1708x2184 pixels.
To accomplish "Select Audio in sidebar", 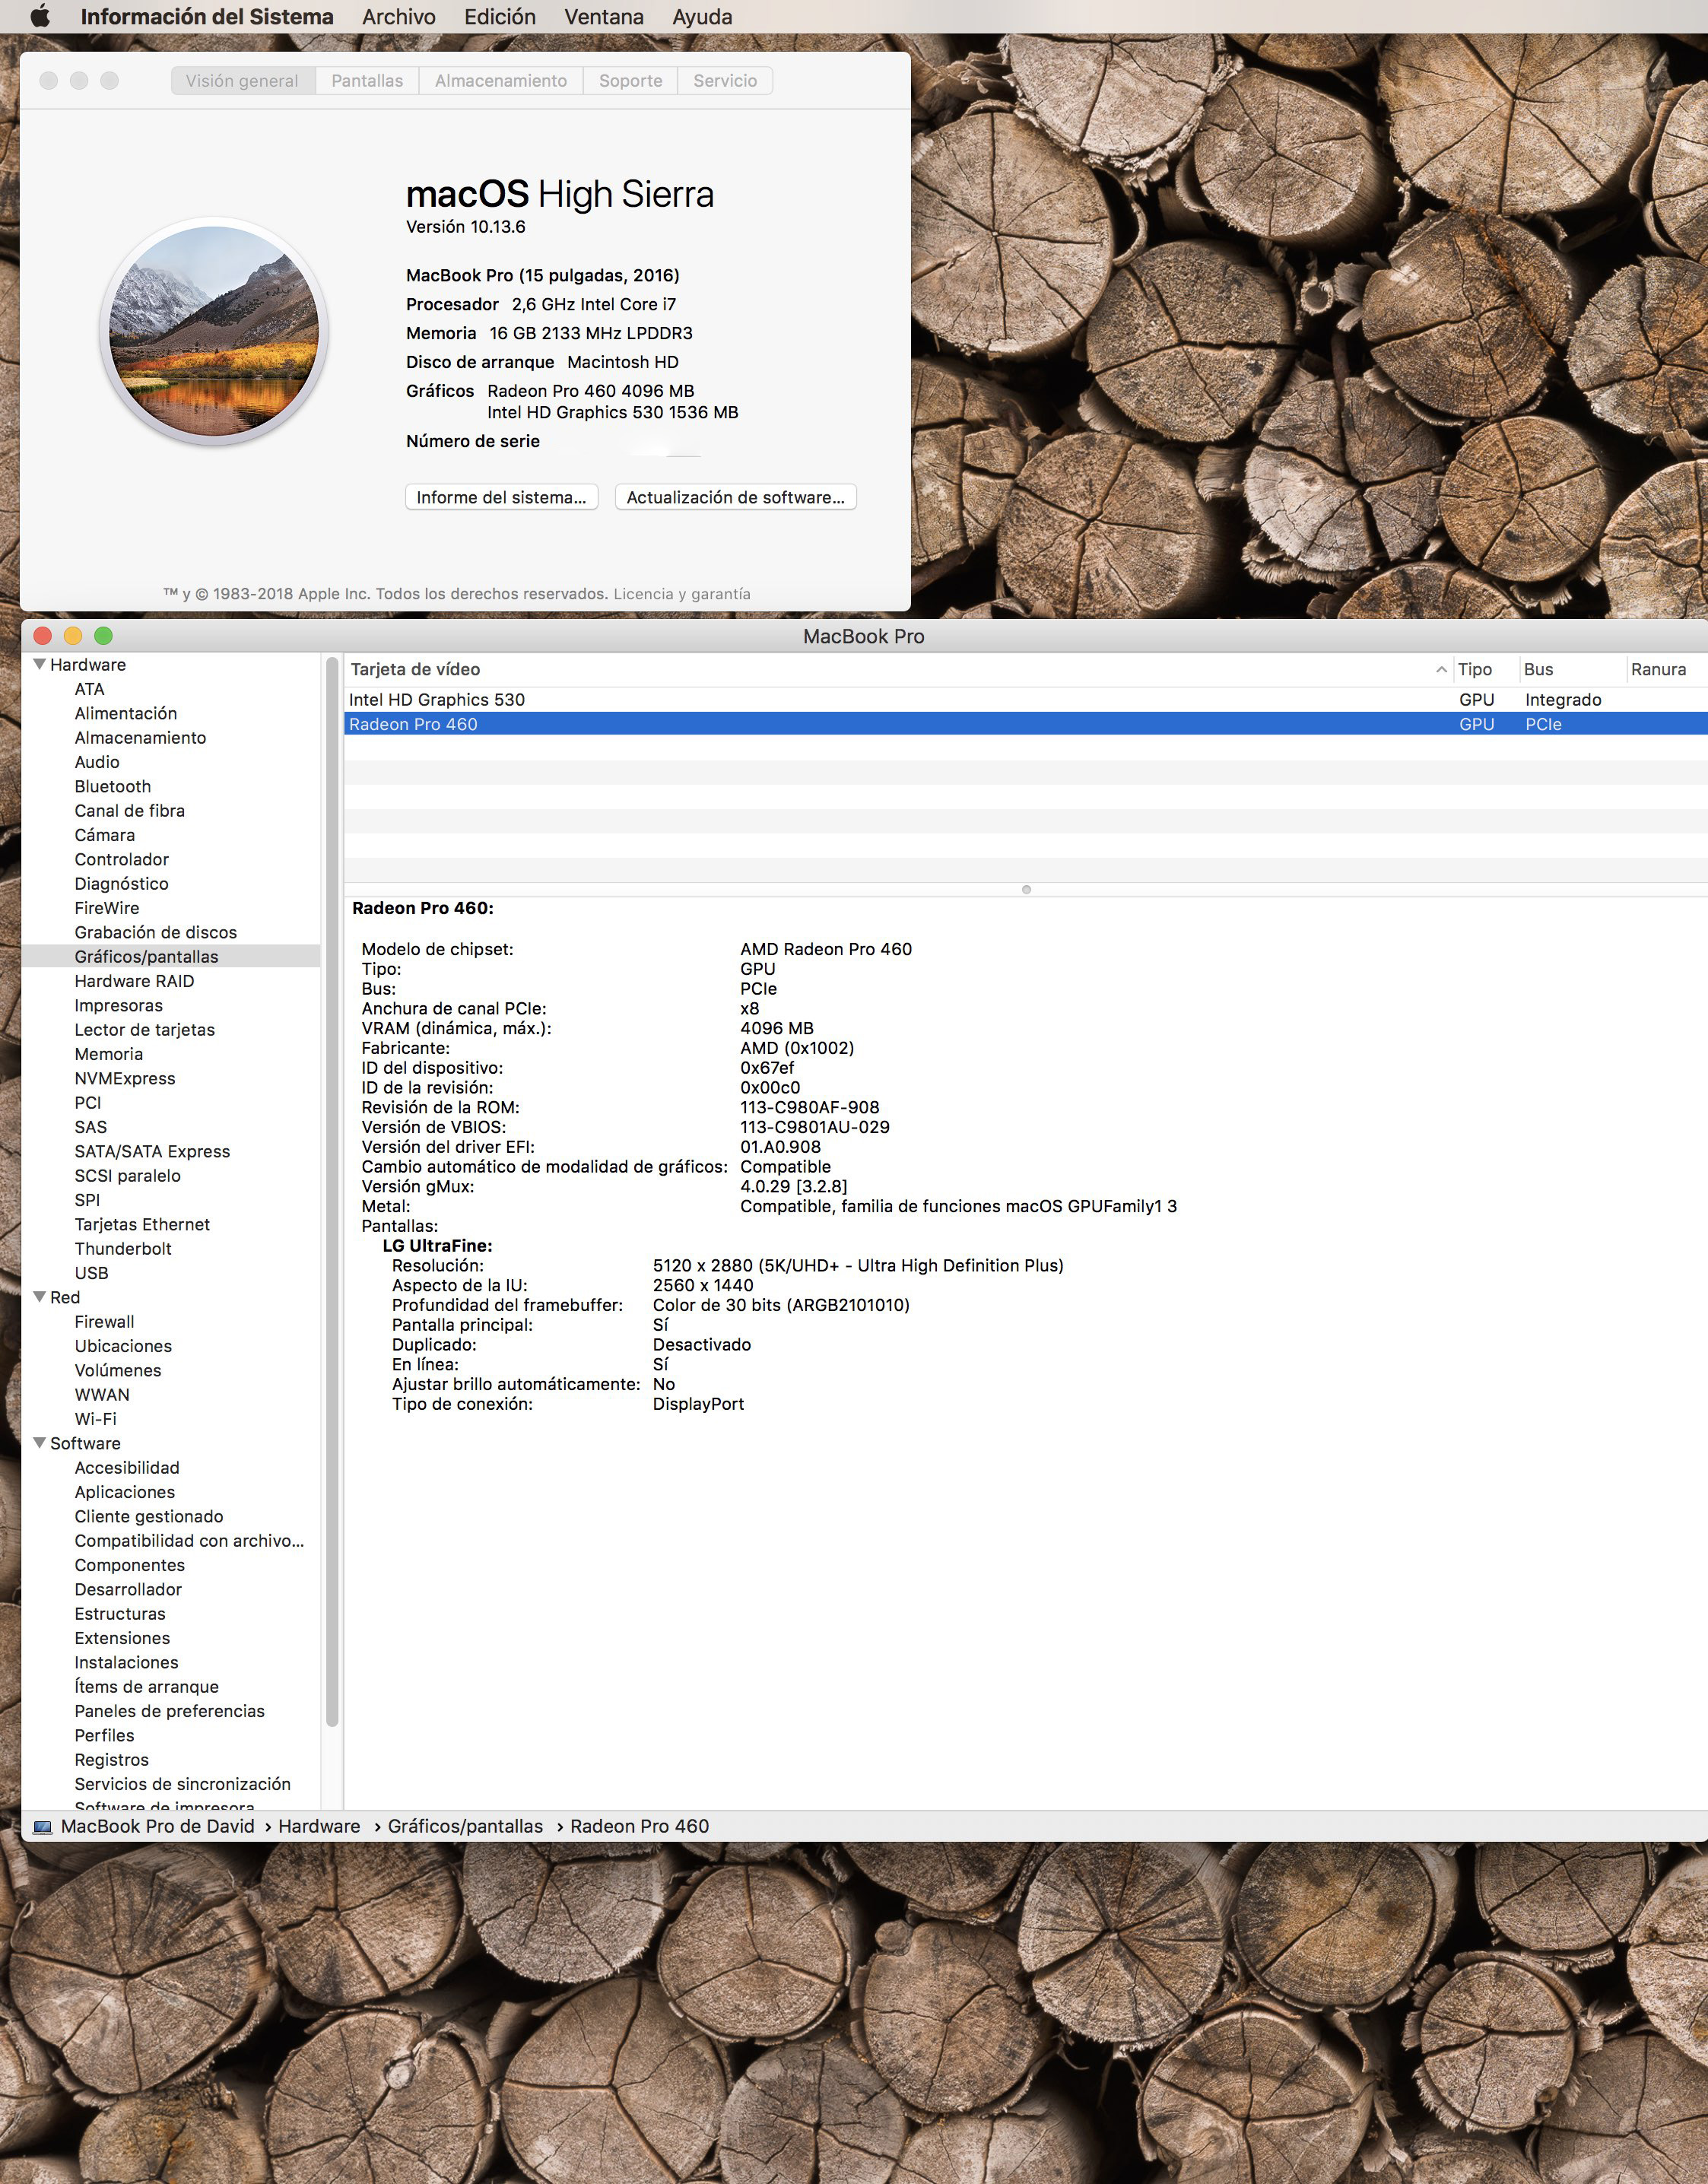I will 97,762.
